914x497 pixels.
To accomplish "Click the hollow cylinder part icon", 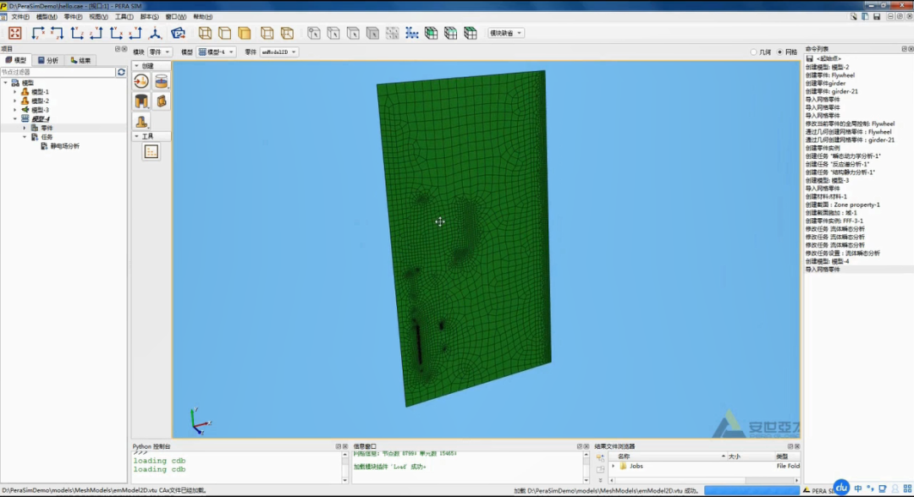I will pyautogui.click(x=141, y=101).
